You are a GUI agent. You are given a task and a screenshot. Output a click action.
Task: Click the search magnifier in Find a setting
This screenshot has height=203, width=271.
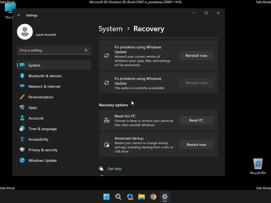click(86, 50)
